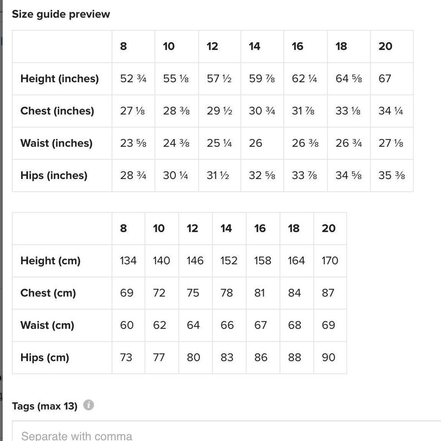The width and height of the screenshot is (441, 441).
Task: Click Hips (cm) row label
Action: pyautogui.click(x=45, y=358)
